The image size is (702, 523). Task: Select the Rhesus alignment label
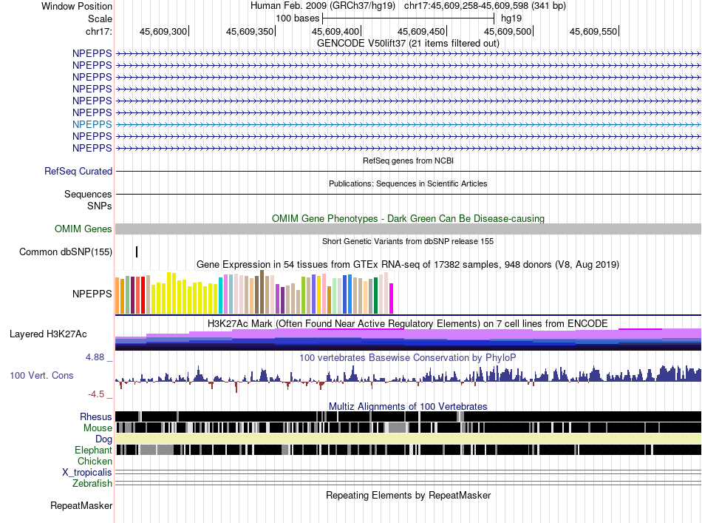pyautogui.click(x=96, y=416)
